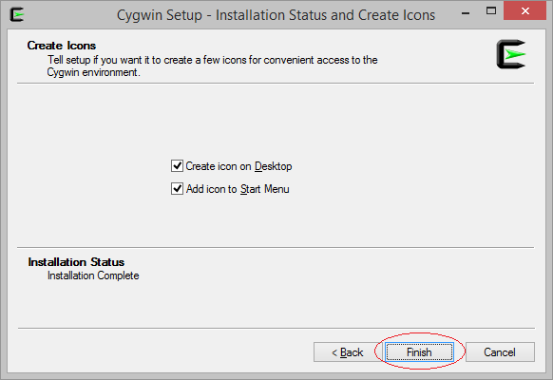553x380 pixels.
Task: Click the 'Installation Complete' status text
Action: (x=93, y=275)
